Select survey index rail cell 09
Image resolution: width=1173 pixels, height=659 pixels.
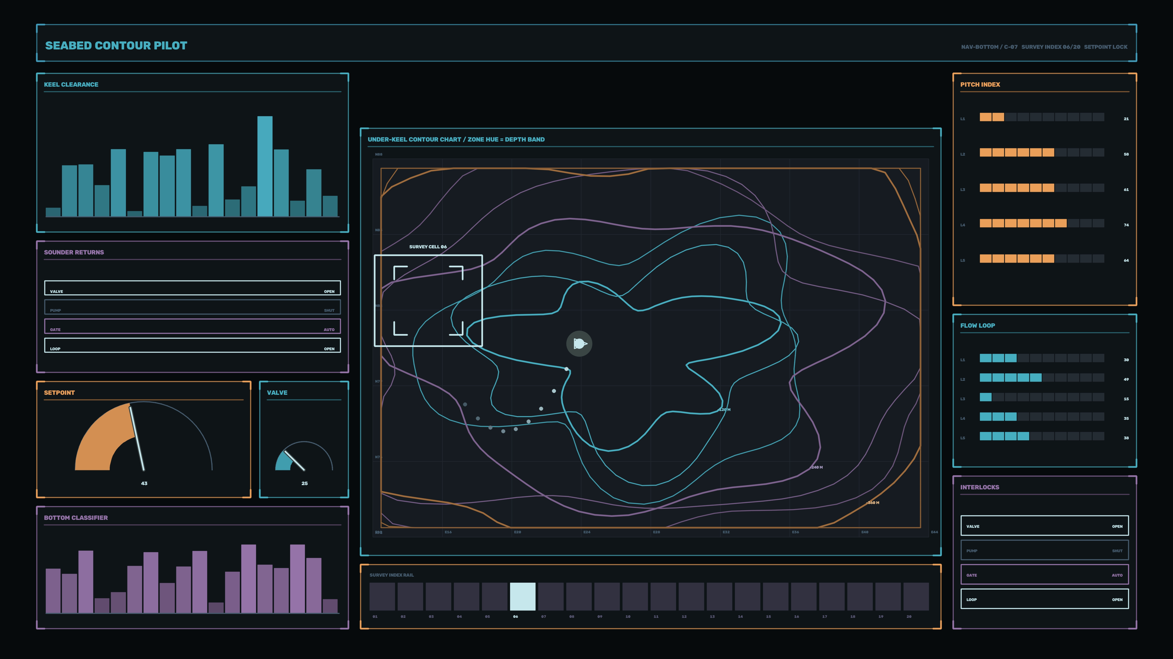click(607, 597)
